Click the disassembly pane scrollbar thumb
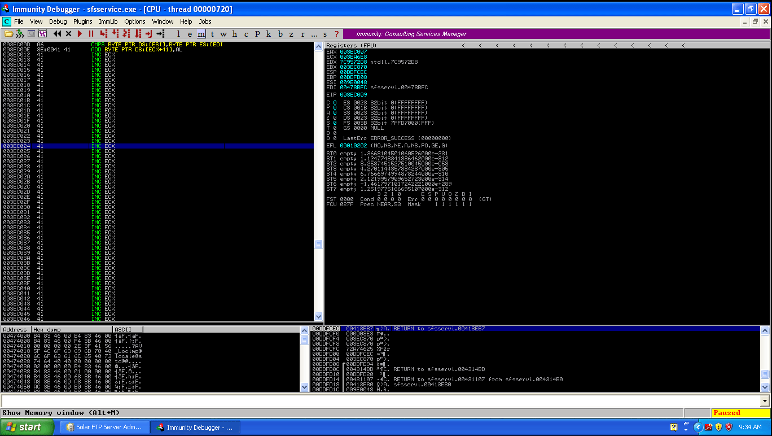This screenshot has height=436, width=772. 319,245
